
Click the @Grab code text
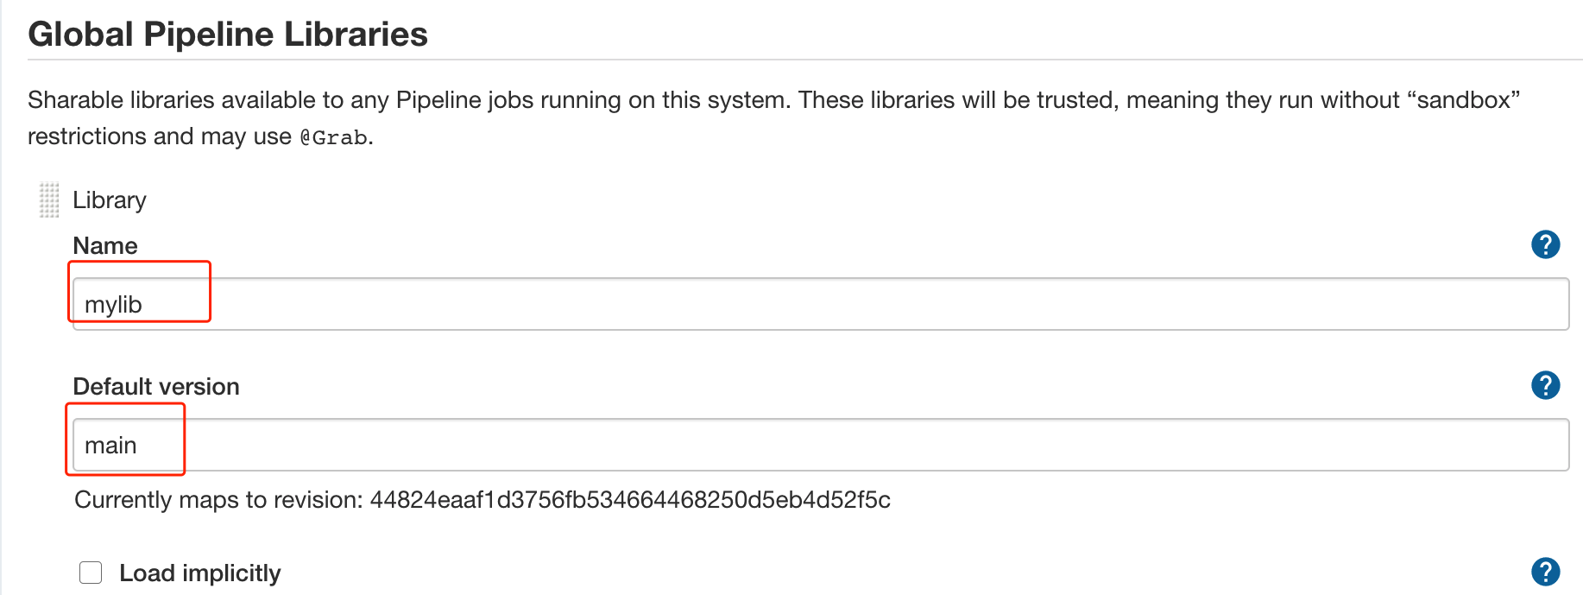click(333, 138)
